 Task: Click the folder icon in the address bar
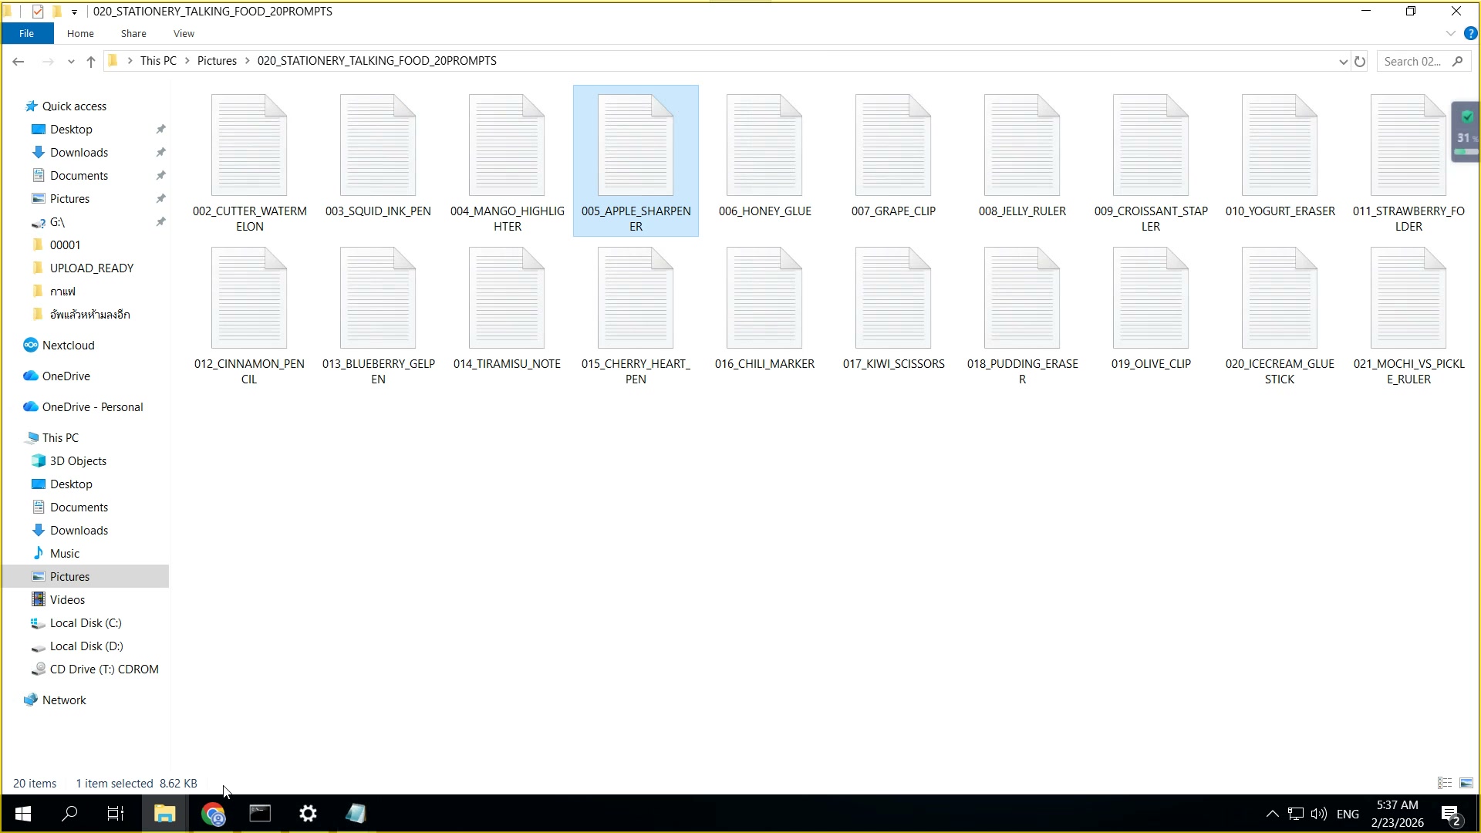pyautogui.click(x=113, y=60)
